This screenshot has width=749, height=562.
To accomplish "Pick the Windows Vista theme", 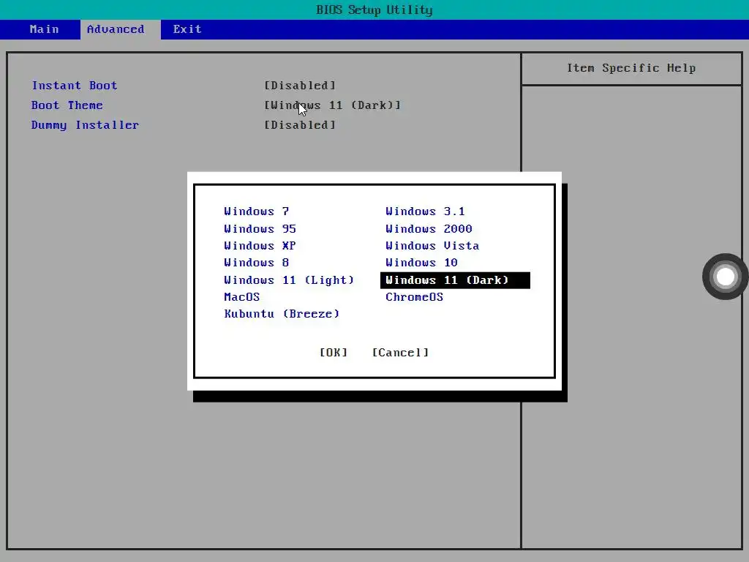I will pyautogui.click(x=432, y=246).
